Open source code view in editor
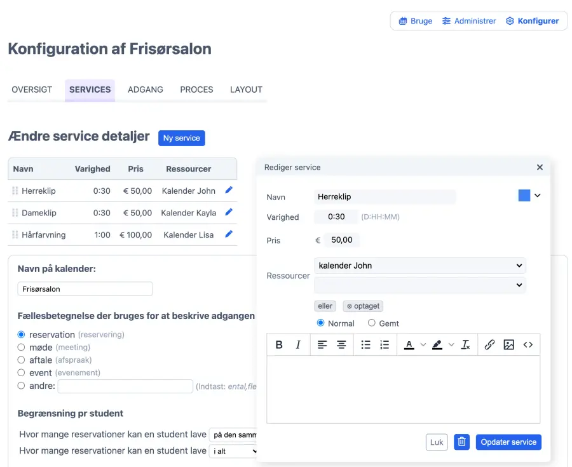 528,345
